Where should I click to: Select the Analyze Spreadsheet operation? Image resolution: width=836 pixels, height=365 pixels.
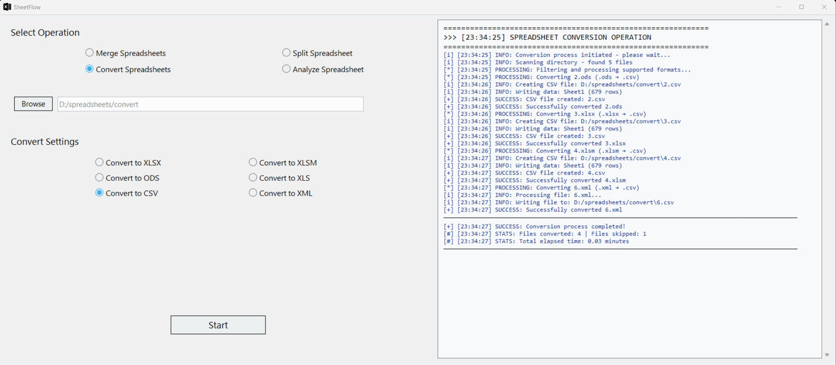286,69
